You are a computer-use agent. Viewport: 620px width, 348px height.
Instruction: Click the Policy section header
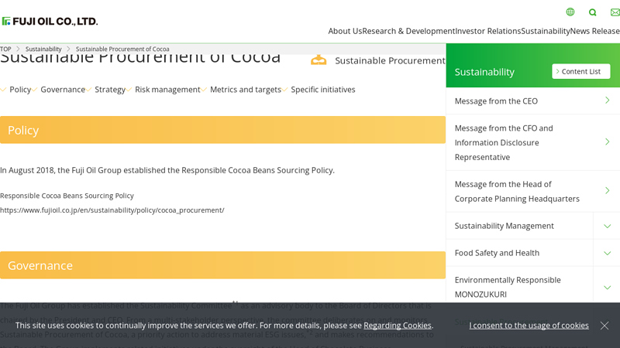[x=222, y=130]
